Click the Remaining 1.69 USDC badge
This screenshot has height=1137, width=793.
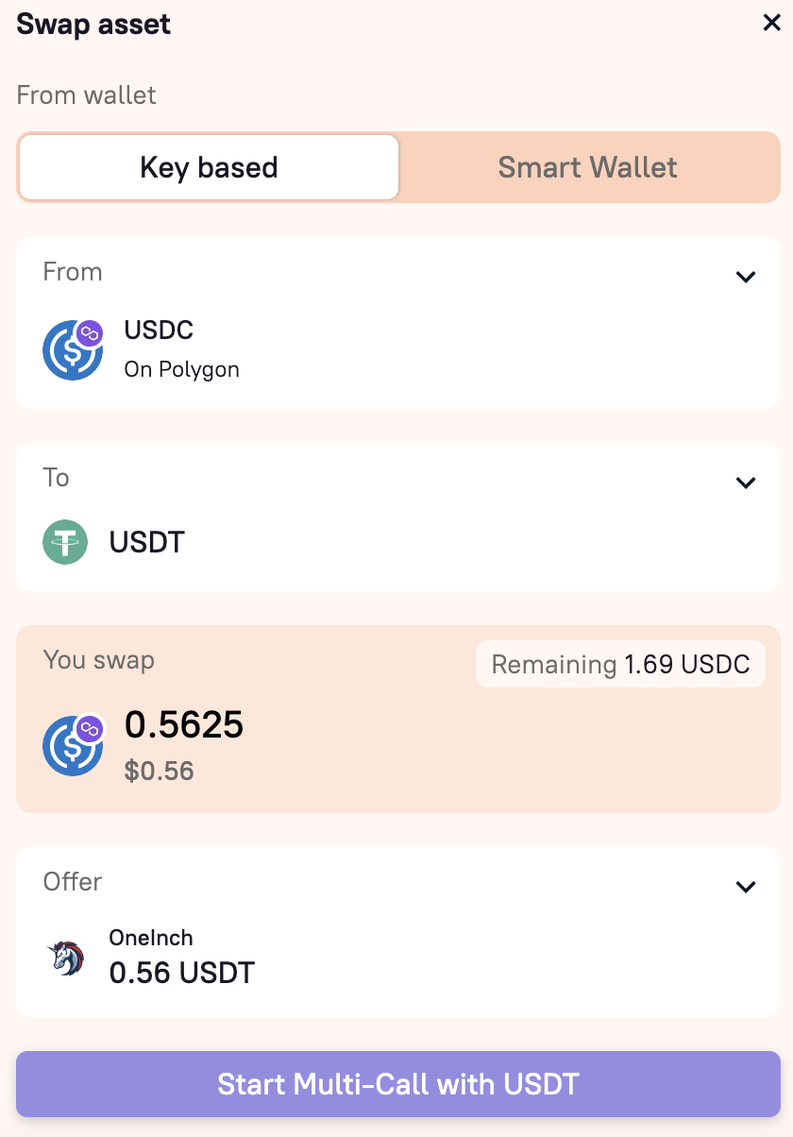click(620, 665)
